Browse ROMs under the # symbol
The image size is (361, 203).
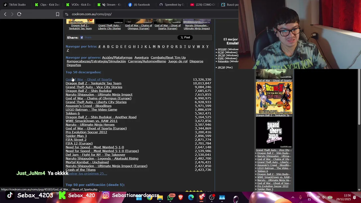click(99, 47)
